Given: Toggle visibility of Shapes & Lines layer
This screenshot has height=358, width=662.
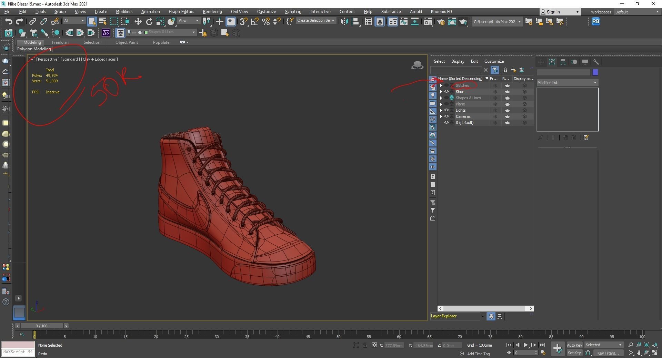Looking at the screenshot, I should [x=447, y=98].
